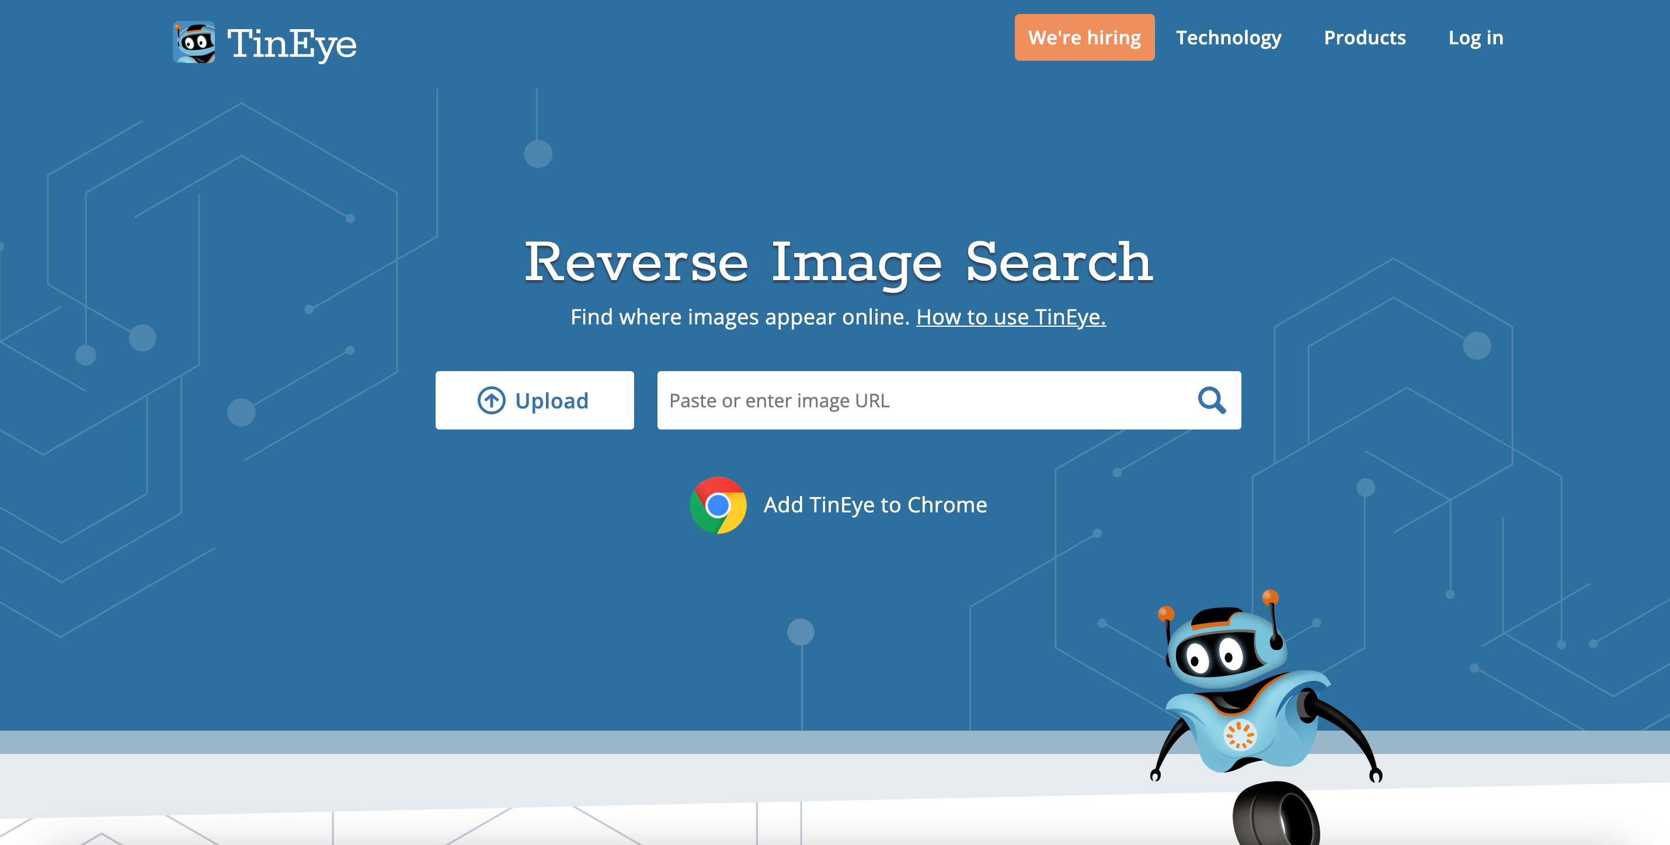The height and width of the screenshot is (845, 1670).
Task: Click the TinEye robot logo icon
Action: 194,43
